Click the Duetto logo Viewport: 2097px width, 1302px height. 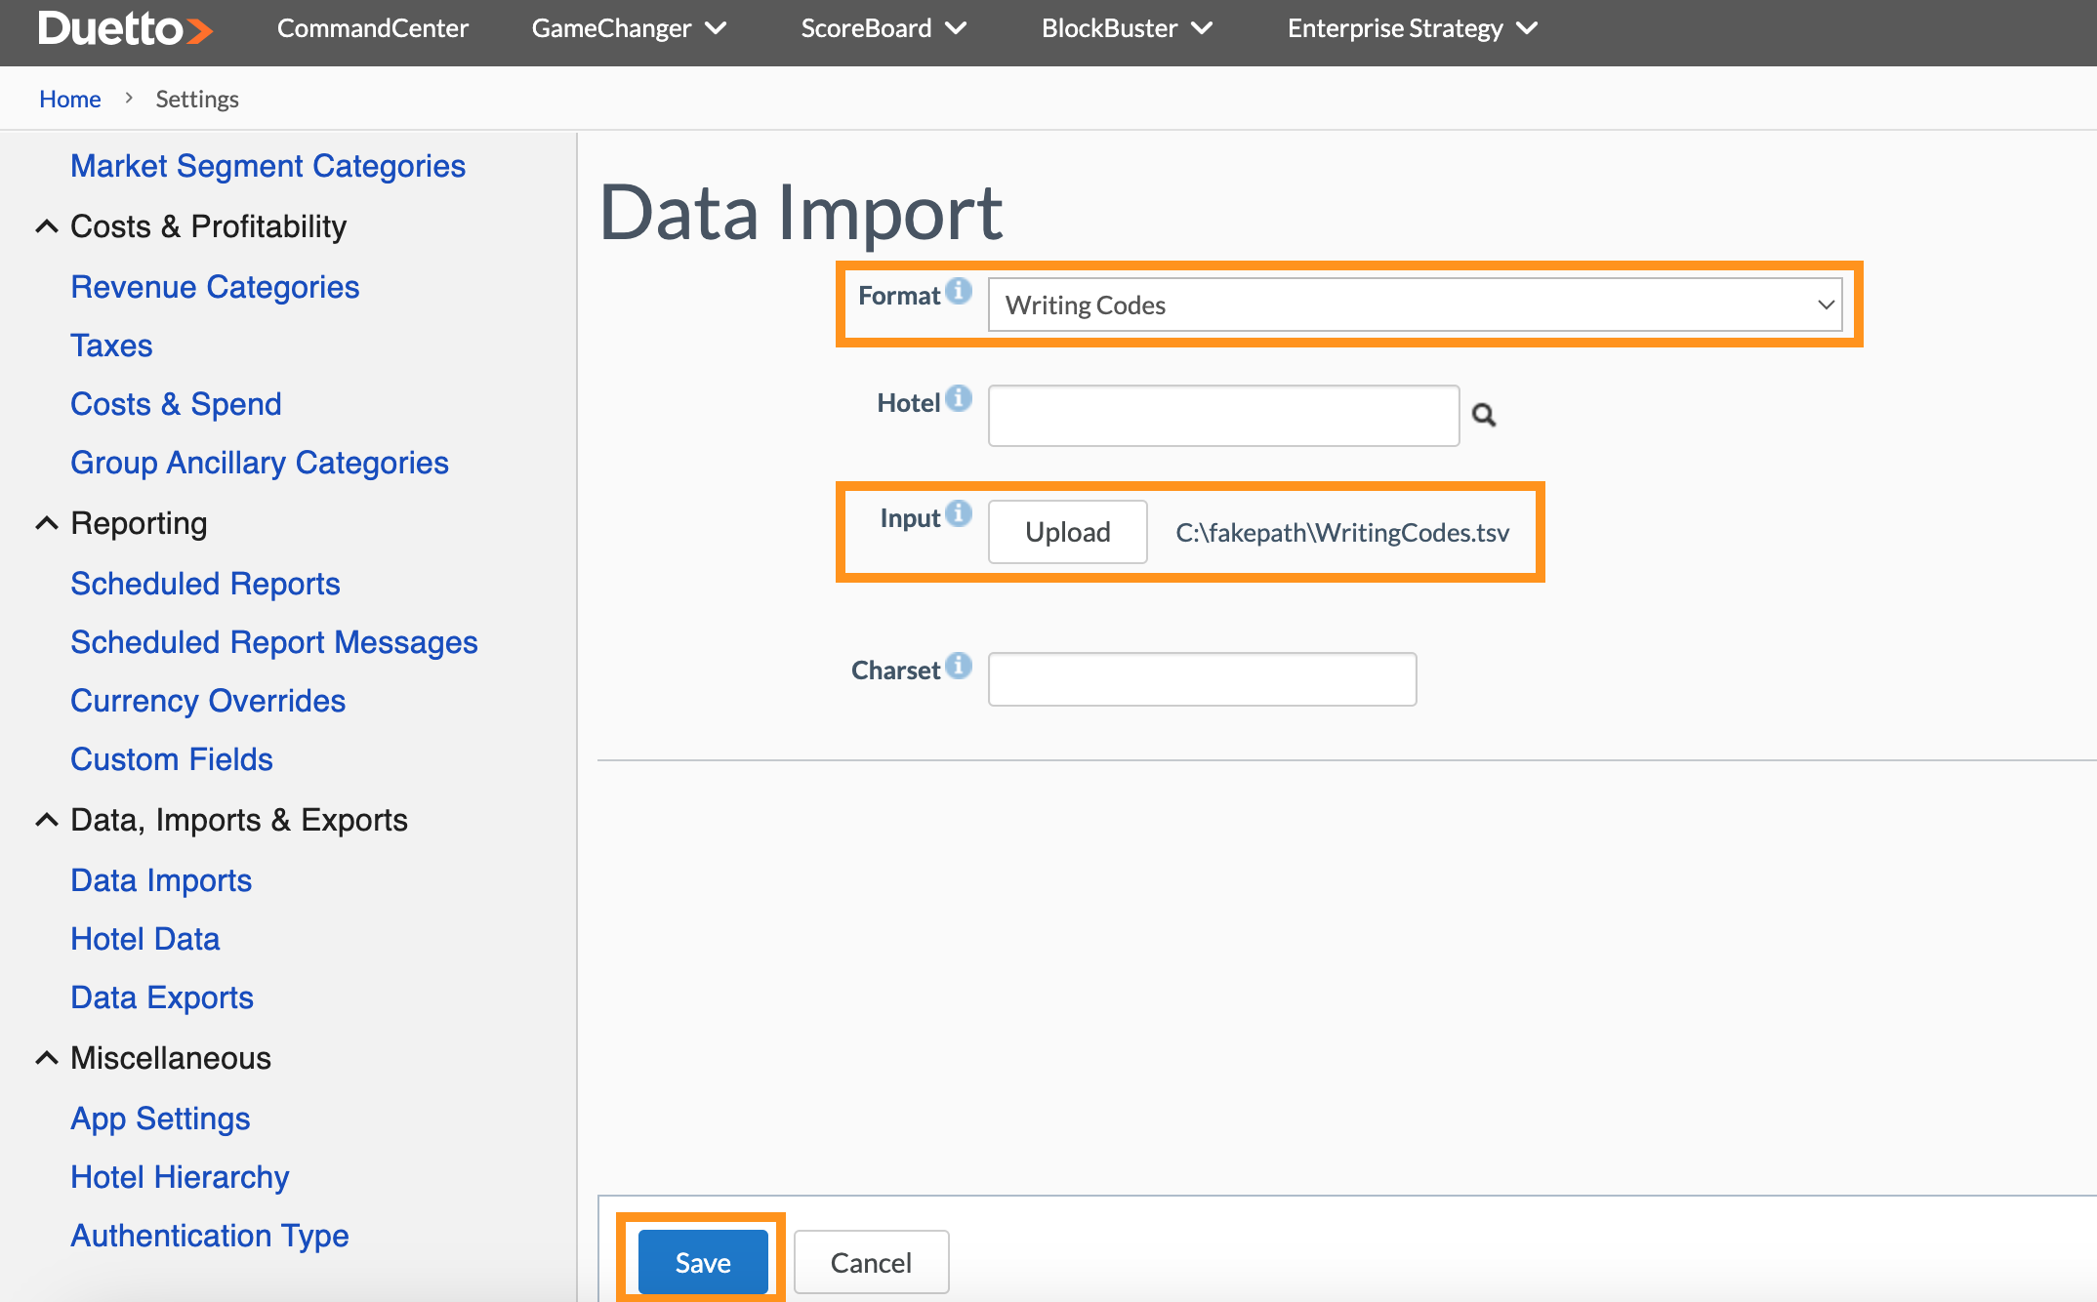pos(125,28)
